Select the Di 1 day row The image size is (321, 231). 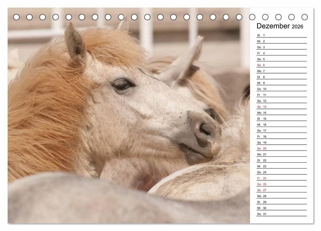[x=281, y=35]
